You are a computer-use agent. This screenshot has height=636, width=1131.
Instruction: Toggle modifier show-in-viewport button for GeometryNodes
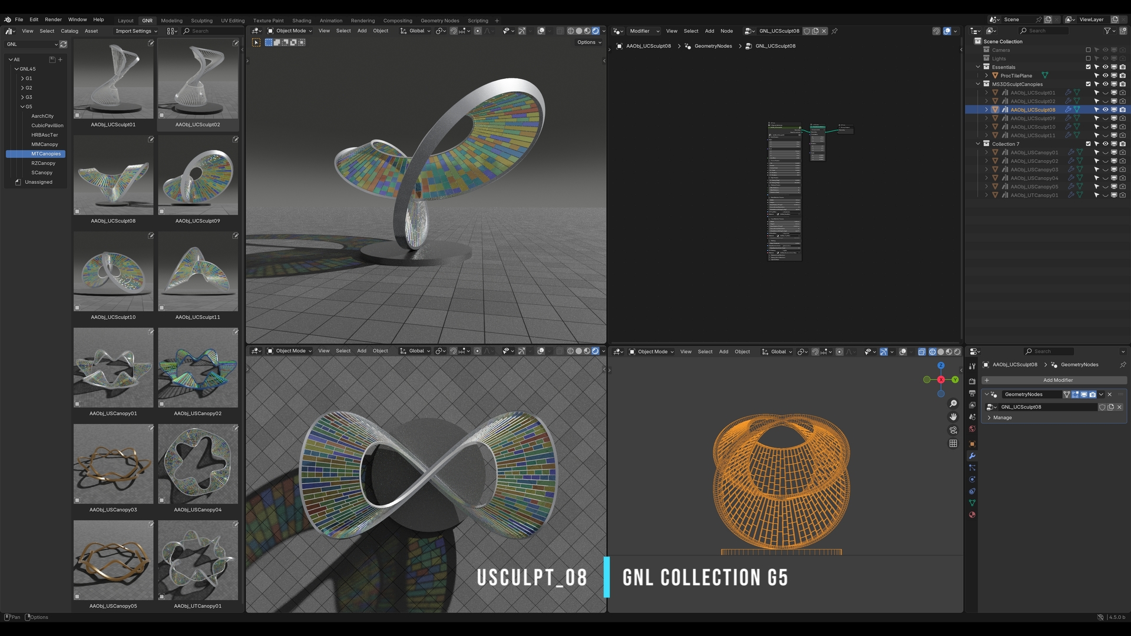1084,395
